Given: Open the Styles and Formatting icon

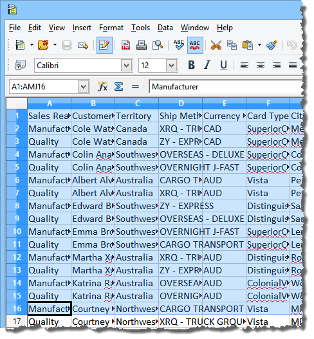Looking at the screenshot, I should (x=21, y=65).
